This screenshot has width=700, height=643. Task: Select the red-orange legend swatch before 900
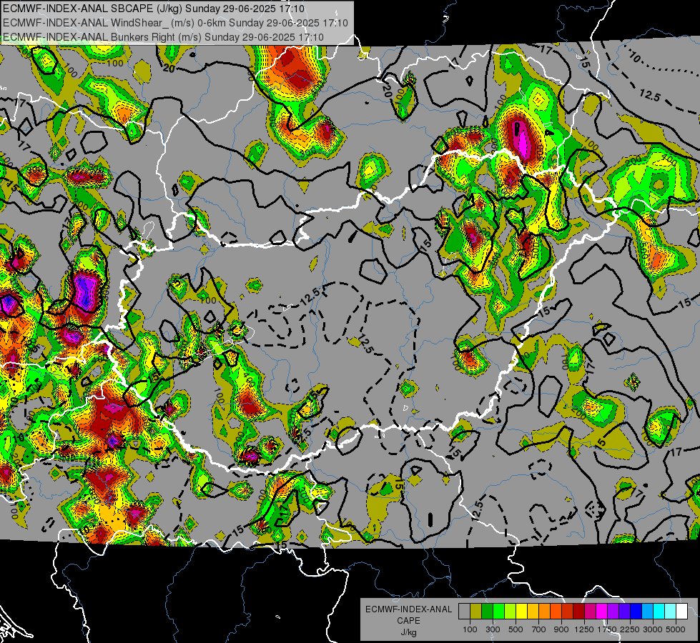(x=556, y=611)
